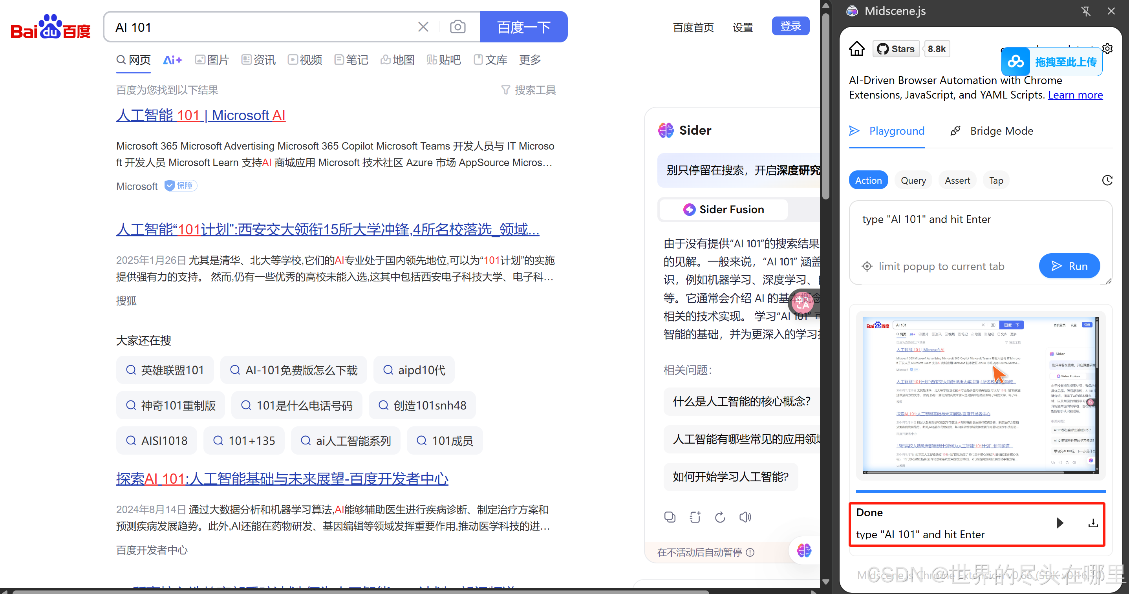The width and height of the screenshot is (1129, 594).
Task: Clear the Baidu search box text
Action: (x=423, y=27)
